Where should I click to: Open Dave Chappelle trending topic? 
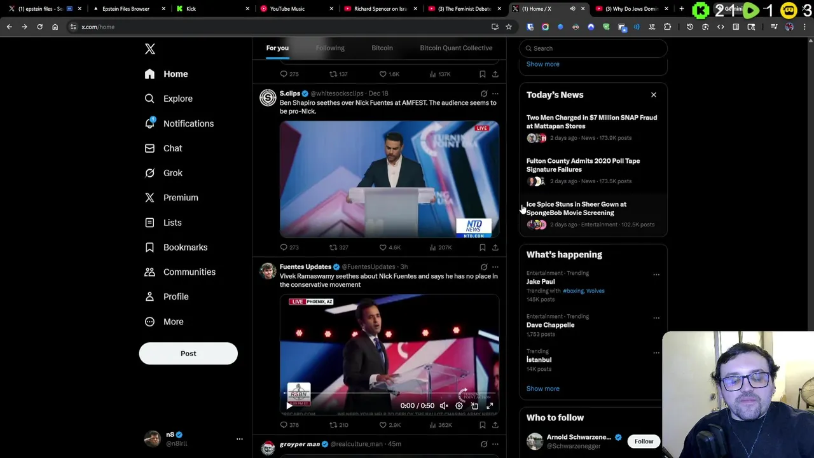[550, 325]
